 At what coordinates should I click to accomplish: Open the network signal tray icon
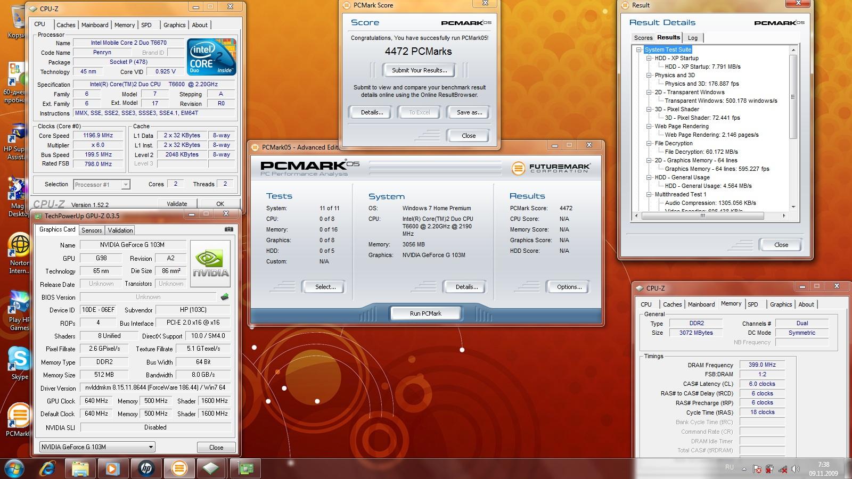(782, 469)
